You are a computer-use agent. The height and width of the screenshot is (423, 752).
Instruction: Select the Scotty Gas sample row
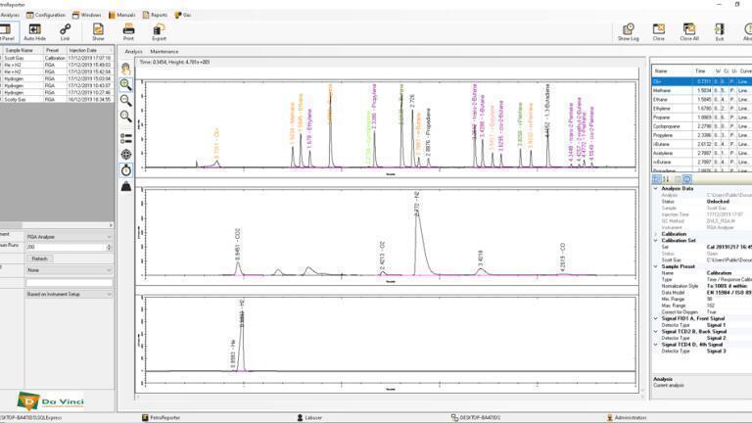57,99
